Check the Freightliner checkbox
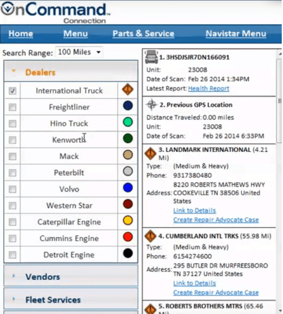283x314 pixels. pyautogui.click(x=13, y=107)
